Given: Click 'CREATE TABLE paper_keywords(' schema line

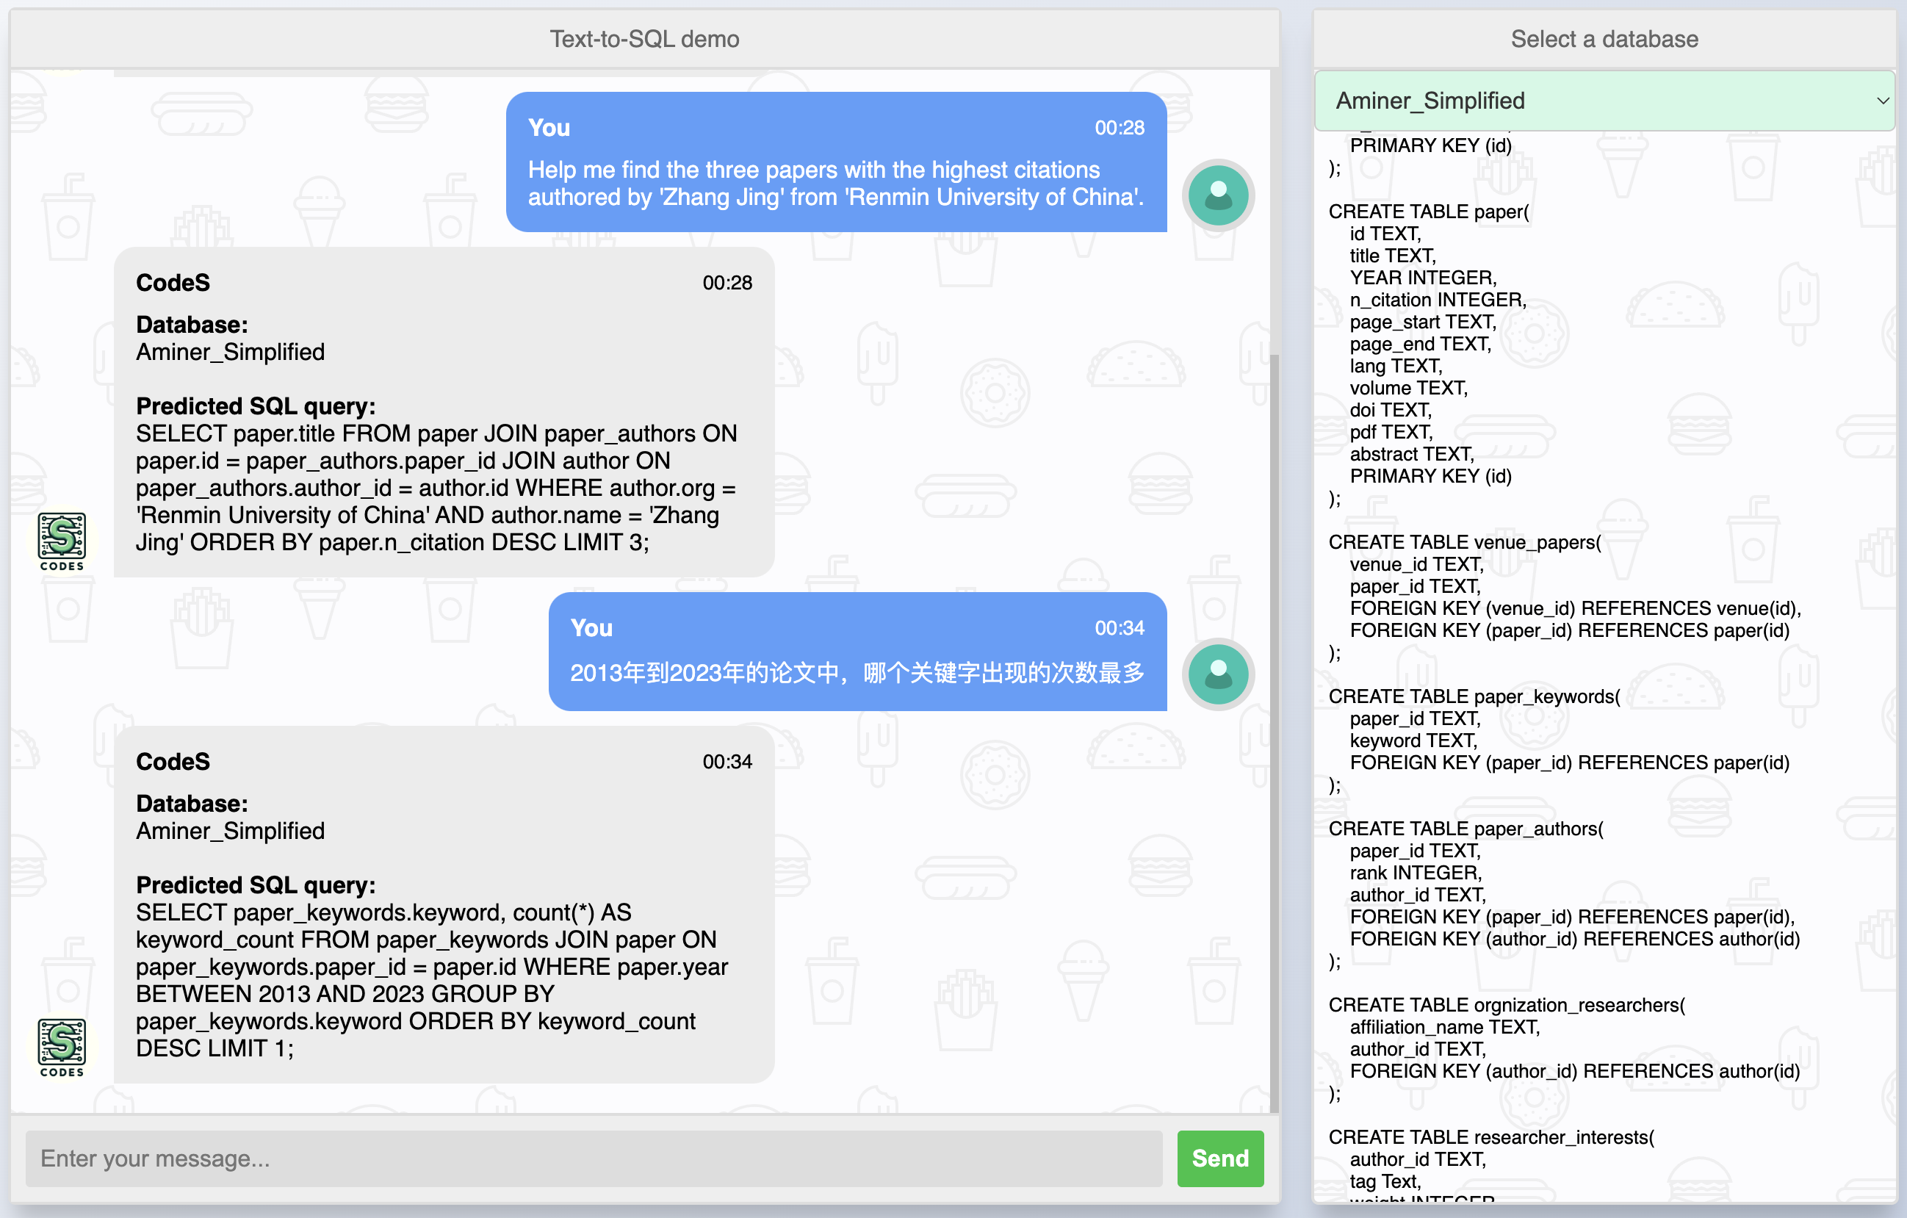Looking at the screenshot, I should point(1474,696).
